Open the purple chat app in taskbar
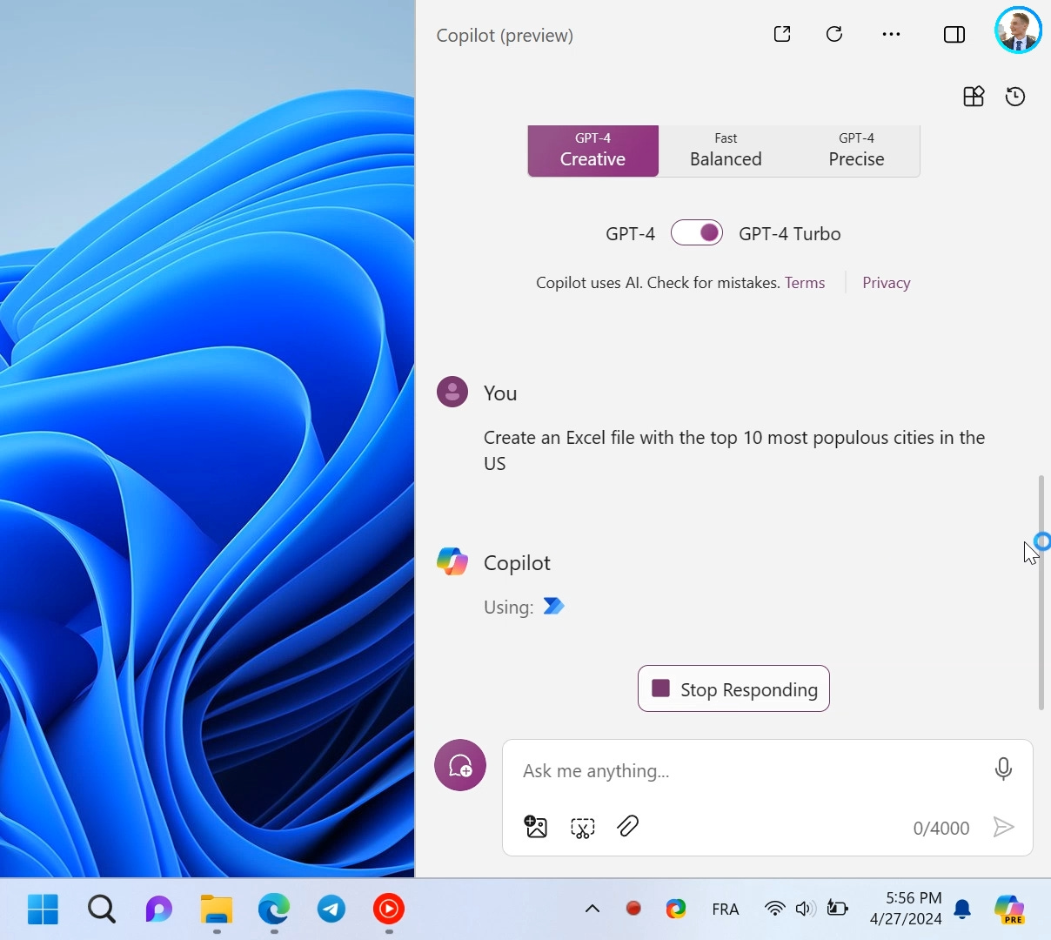The height and width of the screenshot is (940, 1051). 158,910
